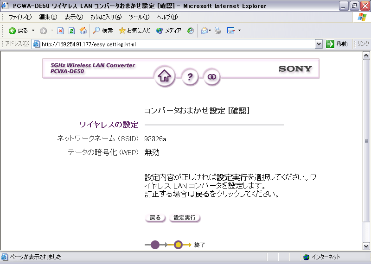Click the address bar page icon
This screenshot has height=264, width=371.
[37, 44]
